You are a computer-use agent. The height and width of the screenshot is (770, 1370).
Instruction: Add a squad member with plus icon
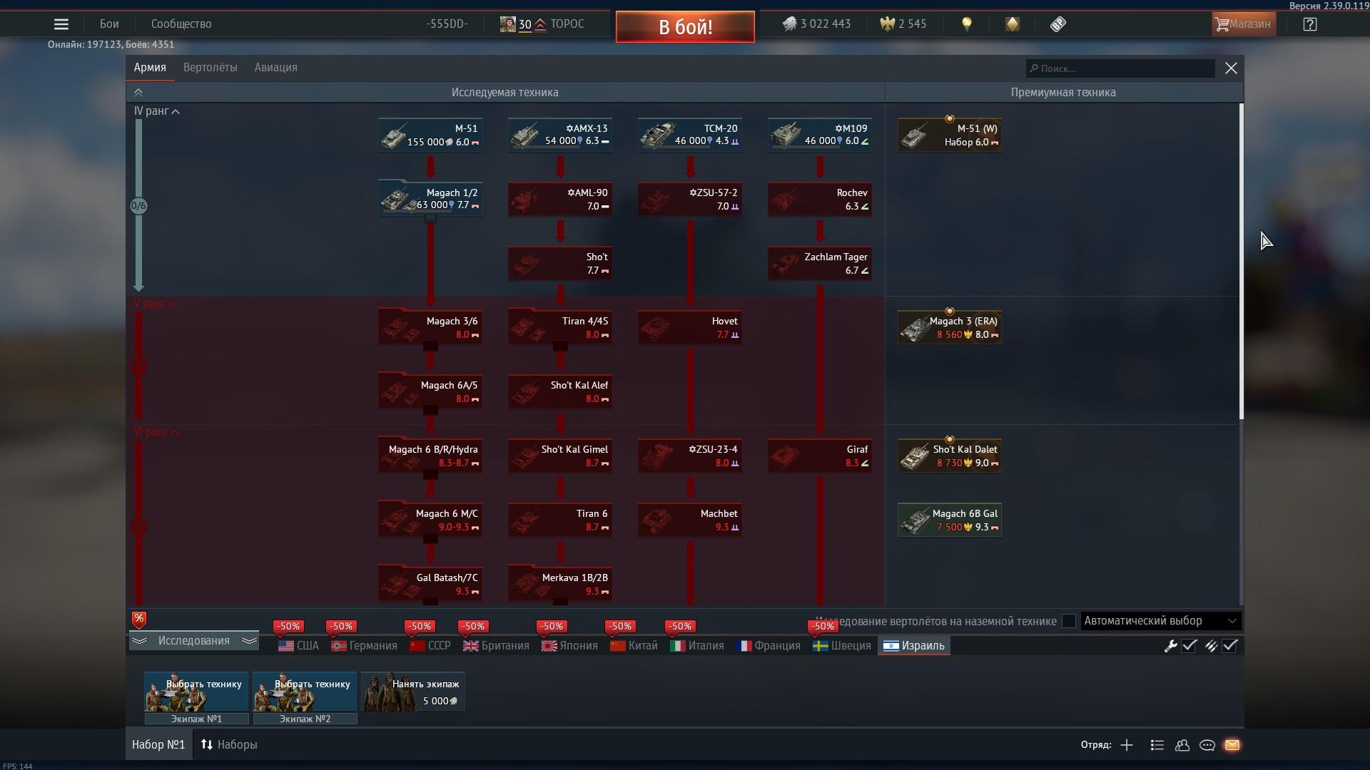click(x=1127, y=745)
